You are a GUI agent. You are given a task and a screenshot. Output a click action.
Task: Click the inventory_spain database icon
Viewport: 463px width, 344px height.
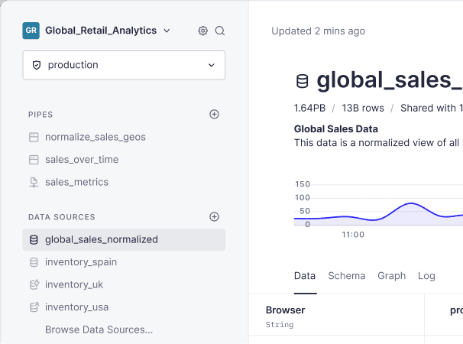(x=34, y=262)
